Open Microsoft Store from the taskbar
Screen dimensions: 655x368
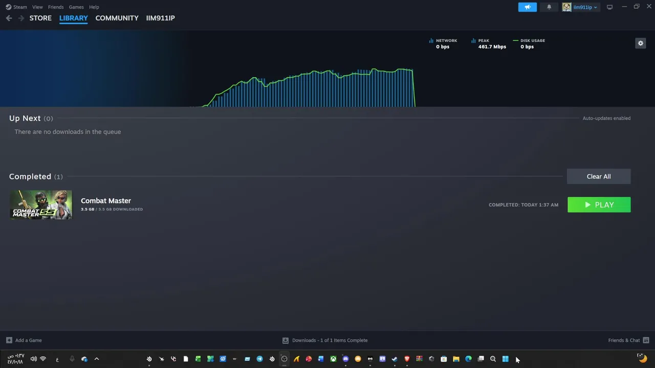(x=444, y=359)
